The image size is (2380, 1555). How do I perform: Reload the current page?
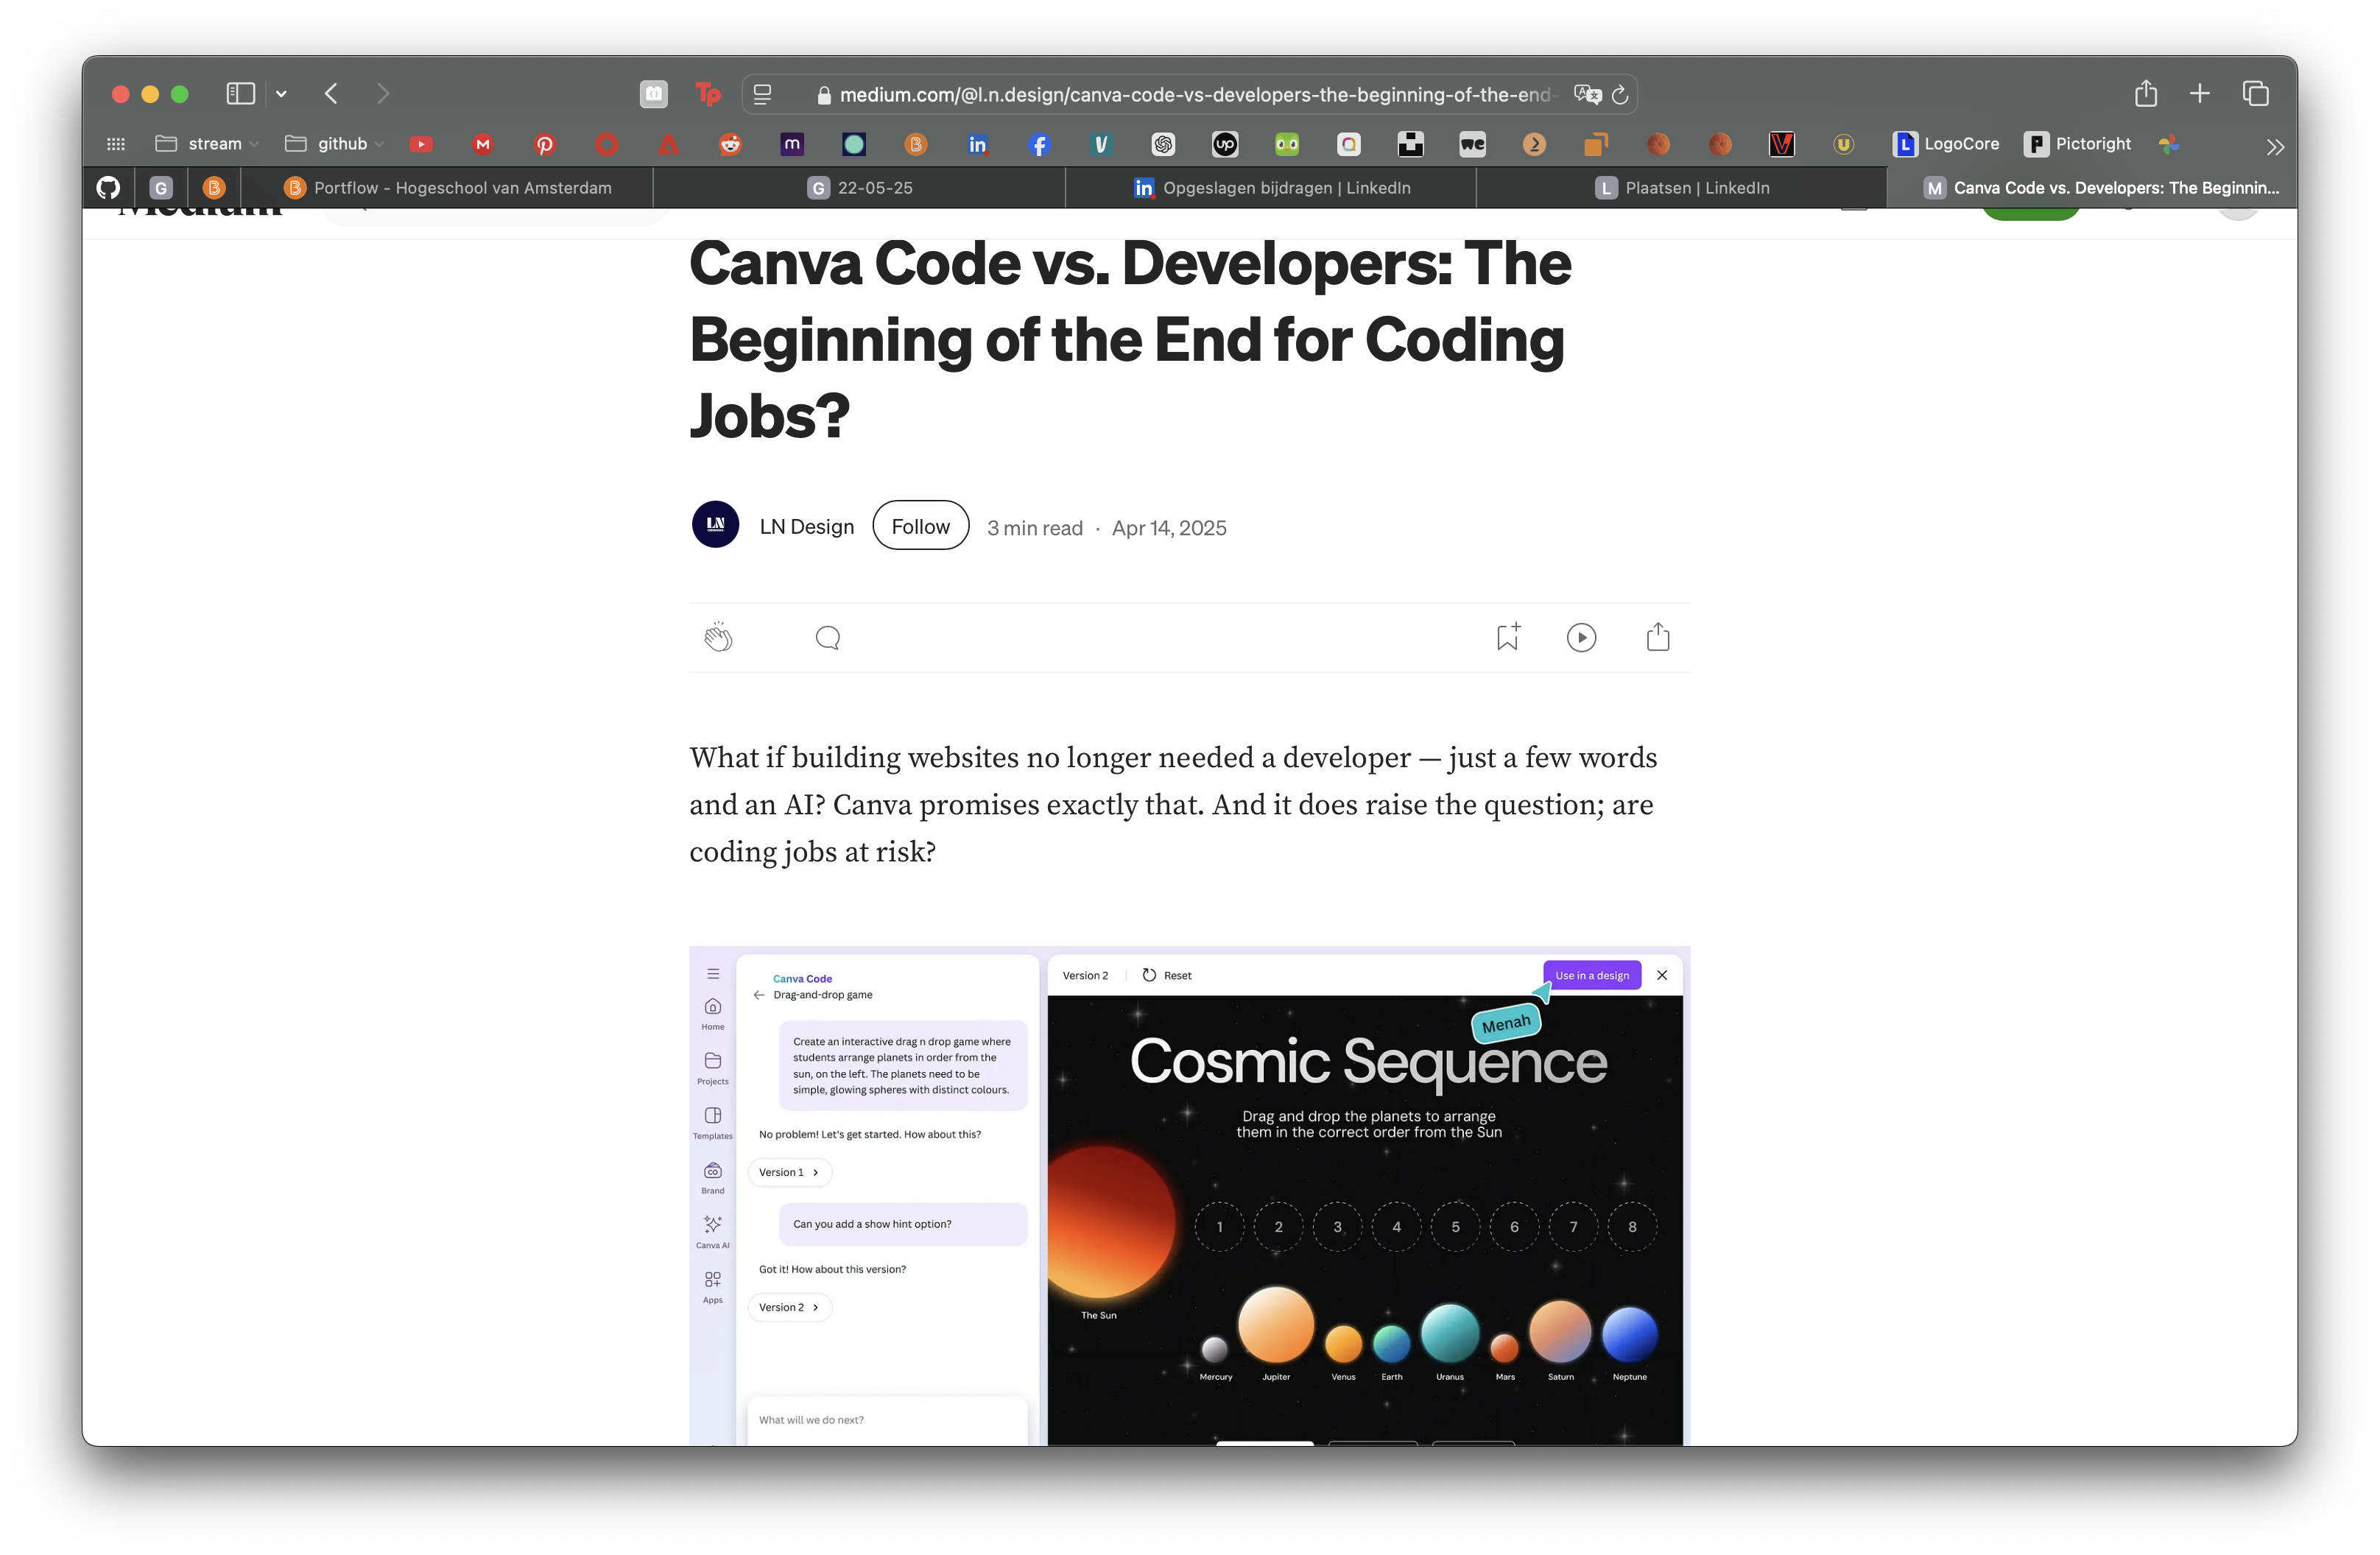click(1620, 94)
